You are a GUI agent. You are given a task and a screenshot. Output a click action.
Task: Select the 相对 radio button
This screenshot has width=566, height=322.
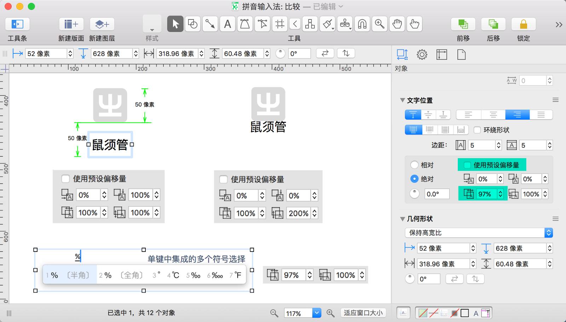coord(414,165)
